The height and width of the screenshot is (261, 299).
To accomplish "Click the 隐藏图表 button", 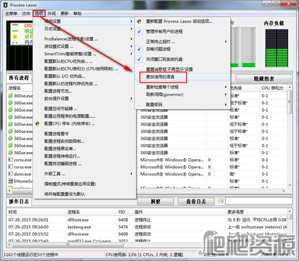I will [263, 79].
